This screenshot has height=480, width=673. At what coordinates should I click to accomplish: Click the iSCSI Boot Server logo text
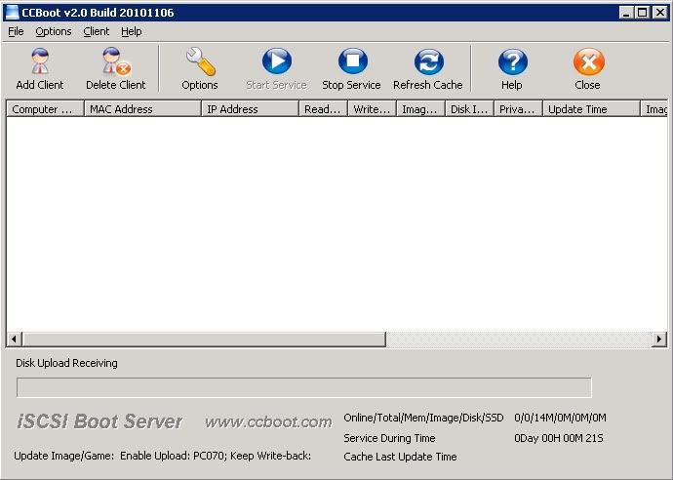[x=99, y=421]
